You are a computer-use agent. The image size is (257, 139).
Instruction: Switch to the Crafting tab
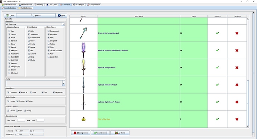(39, 4)
